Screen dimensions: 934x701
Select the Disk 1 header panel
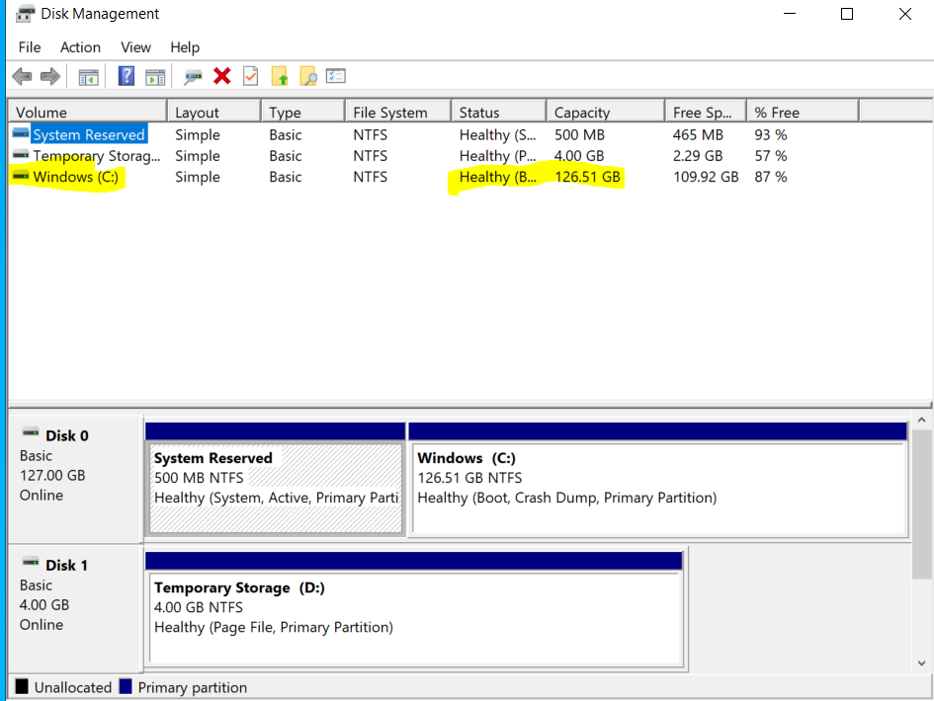76,609
